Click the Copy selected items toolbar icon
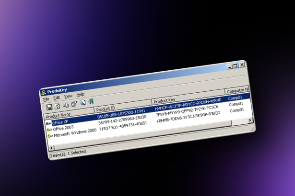The height and width of the screenshot is (196, 295). tap(66, 105)
